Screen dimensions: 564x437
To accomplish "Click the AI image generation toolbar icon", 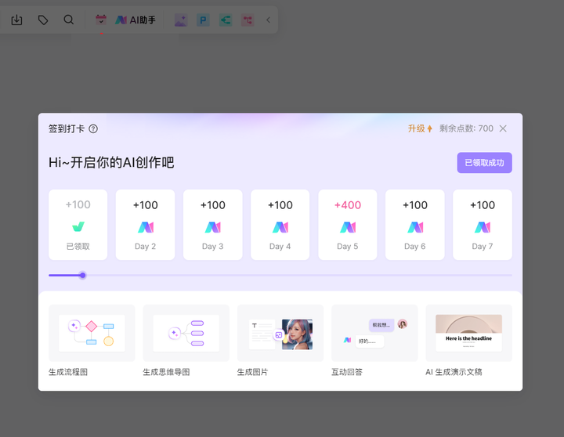I will [x=181, y=20].
